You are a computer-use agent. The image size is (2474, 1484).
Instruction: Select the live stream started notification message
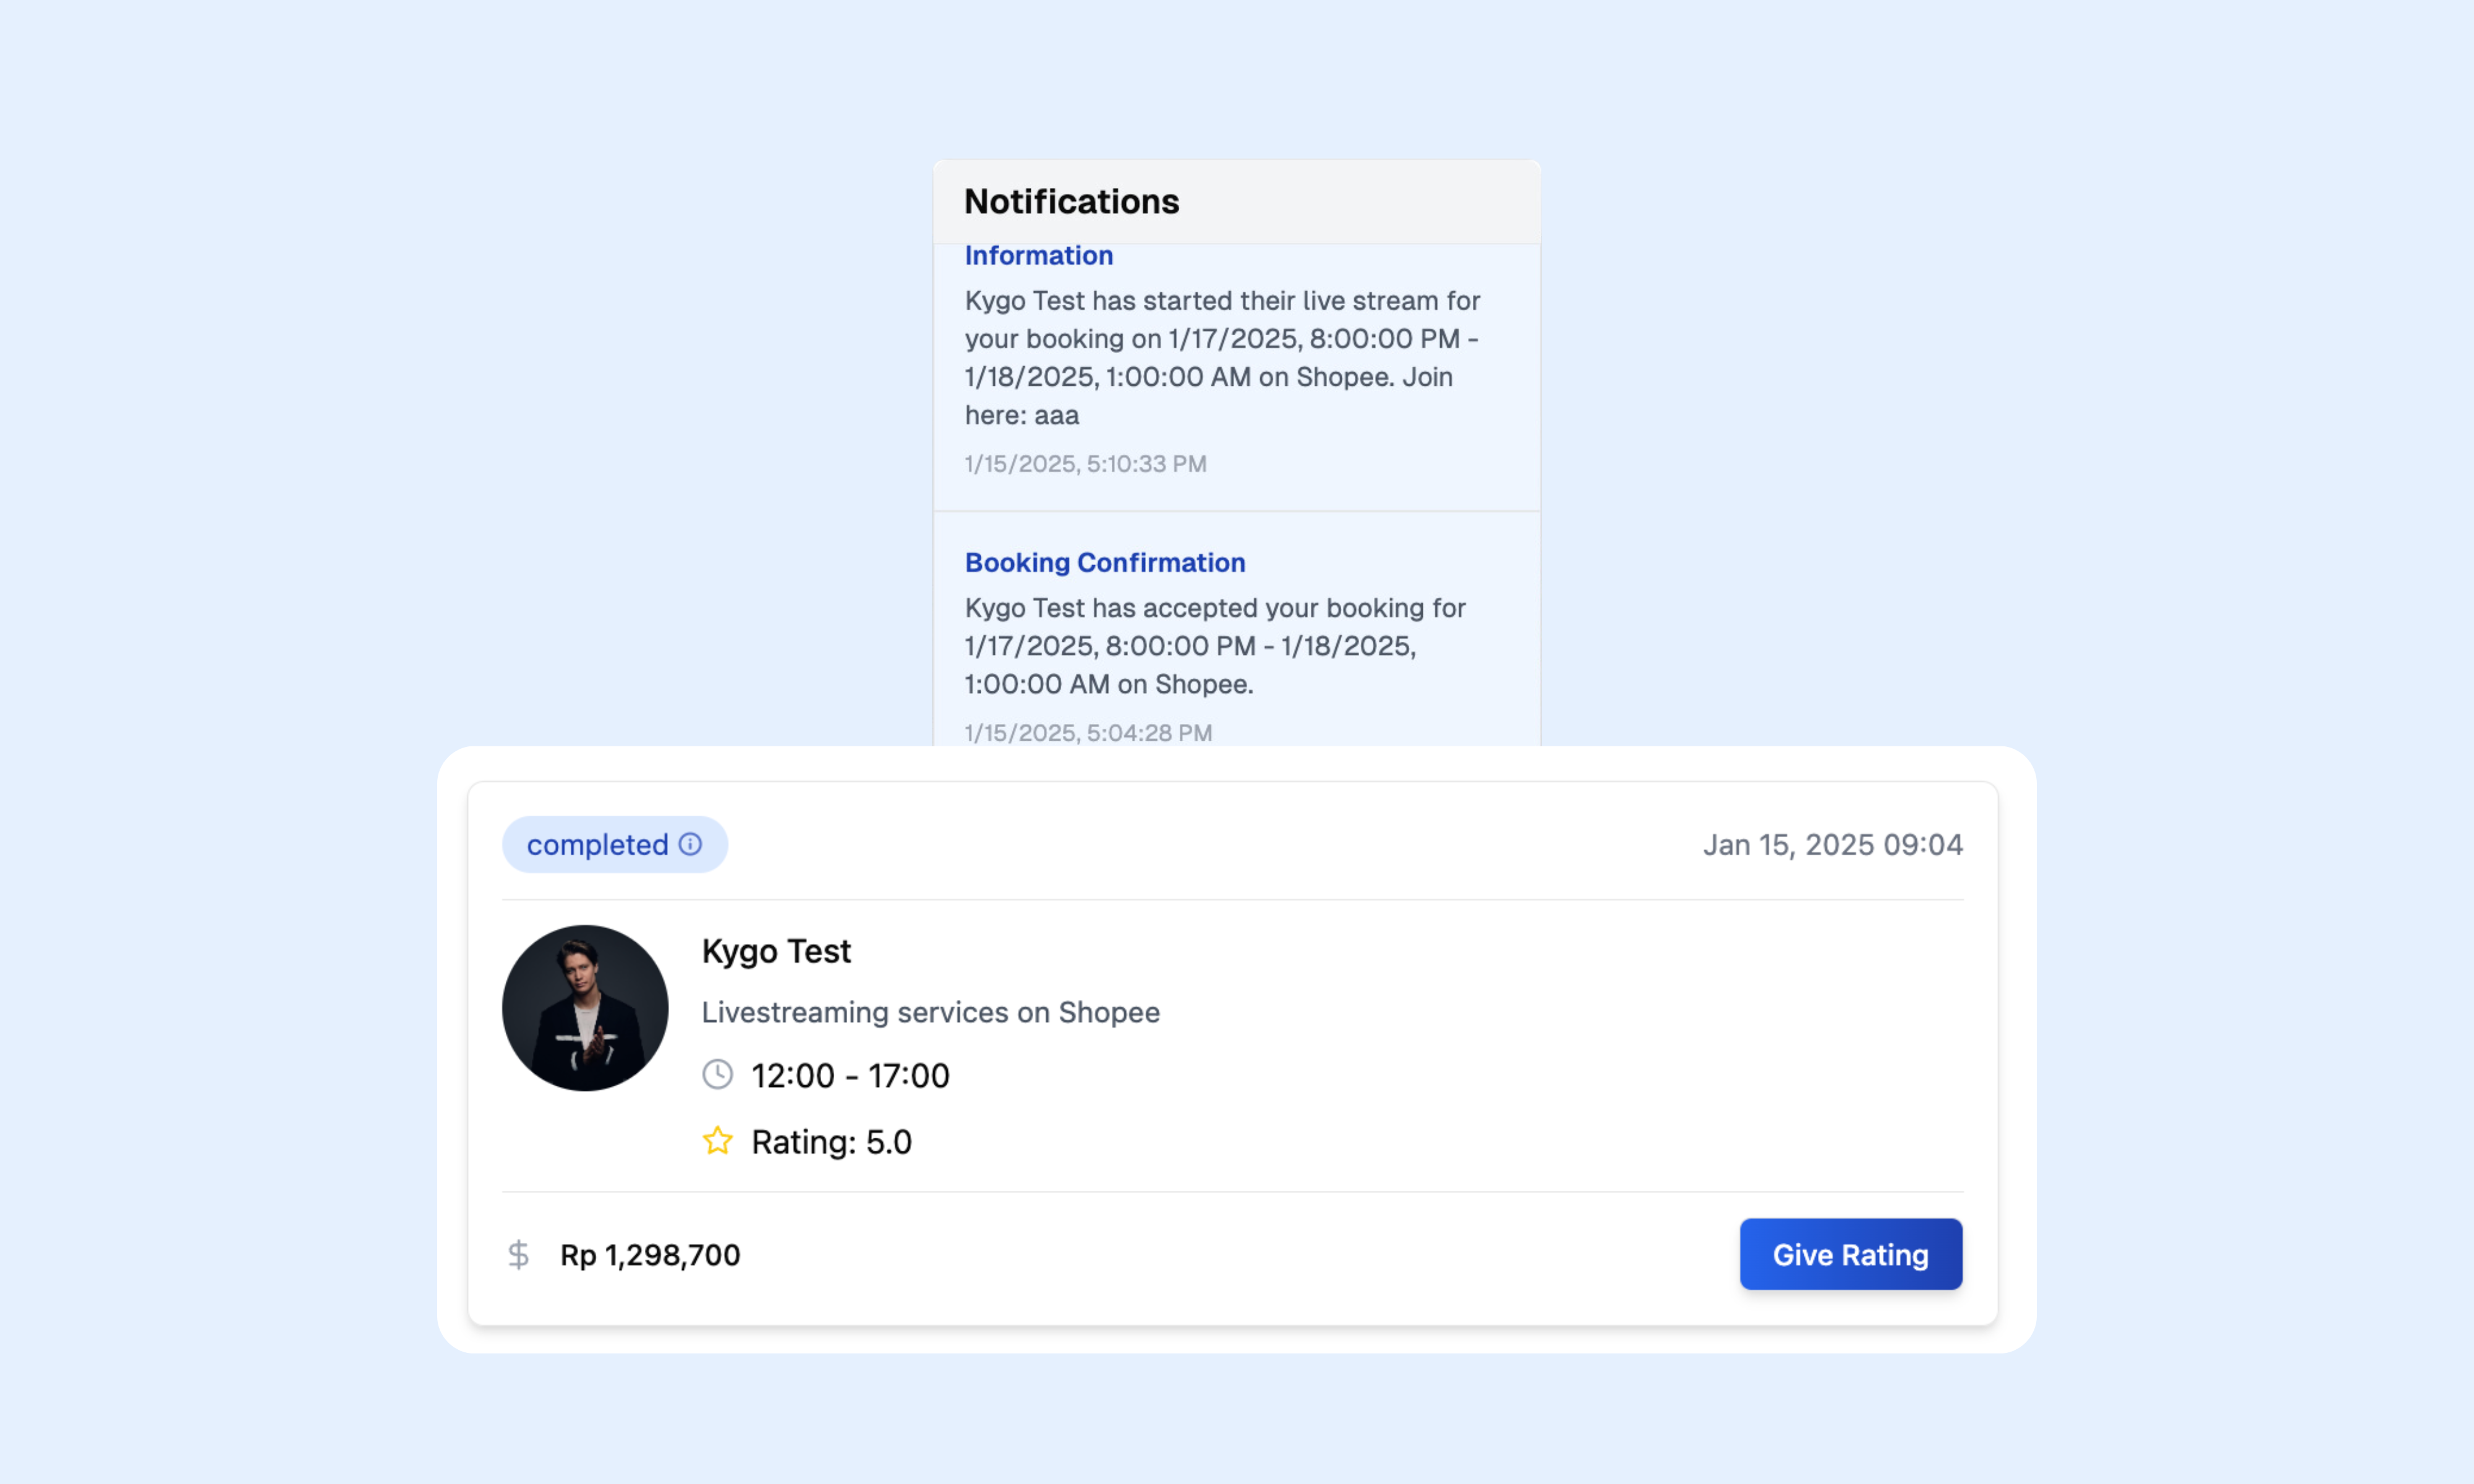click(1222, 358)
